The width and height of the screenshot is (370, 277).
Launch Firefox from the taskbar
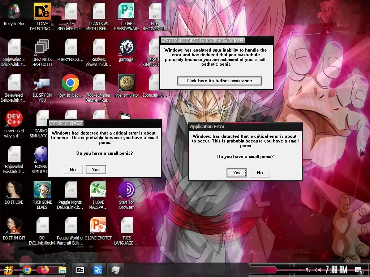(44, 270)
